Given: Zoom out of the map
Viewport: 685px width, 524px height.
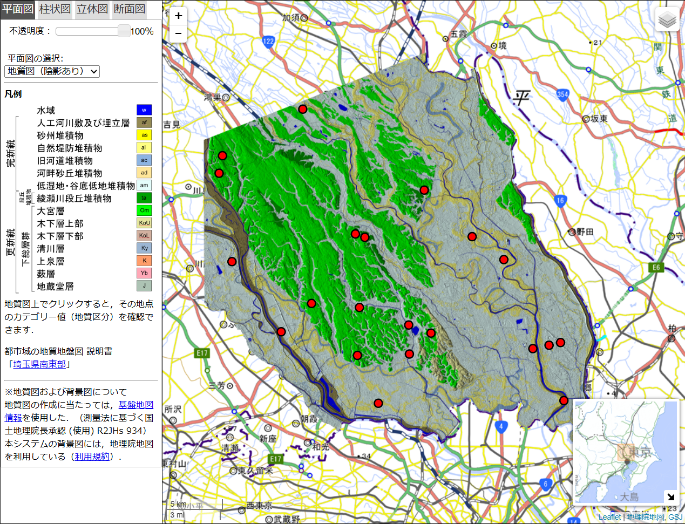Looking at the screenshot, I should 178,33.
